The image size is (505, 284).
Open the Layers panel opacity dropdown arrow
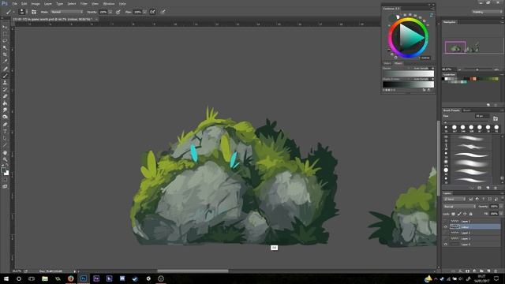point(500,207)
